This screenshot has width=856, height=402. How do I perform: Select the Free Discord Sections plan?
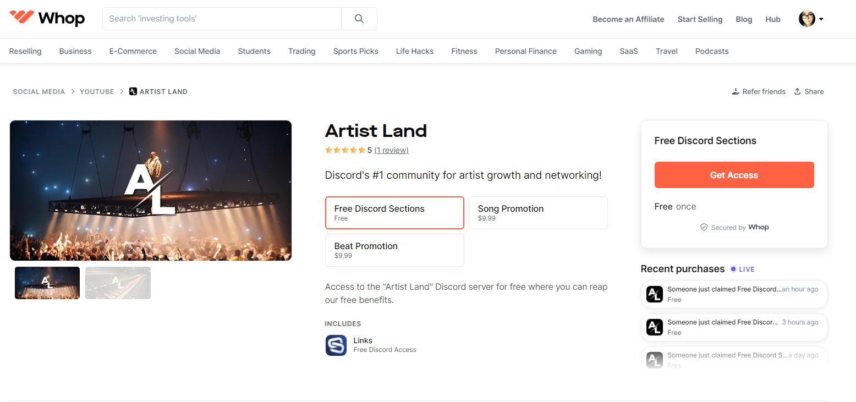(394, 213)
